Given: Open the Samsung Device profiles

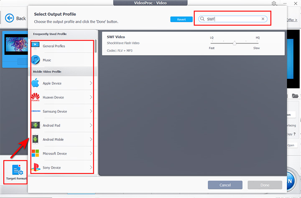Looking at the screenshot, I should coord(62,111).
